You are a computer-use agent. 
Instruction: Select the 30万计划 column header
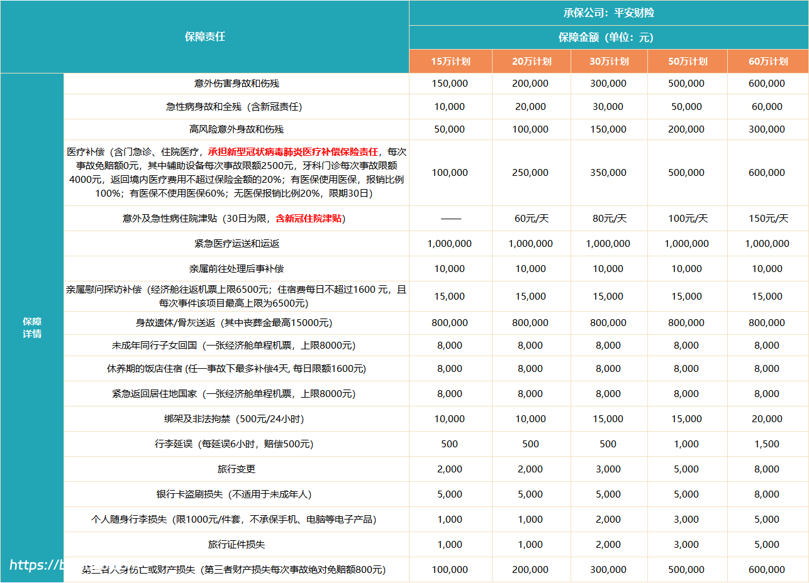tap(608, 61)
